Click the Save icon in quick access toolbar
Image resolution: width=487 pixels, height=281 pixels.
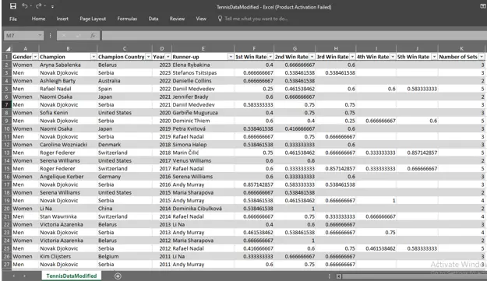(x=12, y=6)
